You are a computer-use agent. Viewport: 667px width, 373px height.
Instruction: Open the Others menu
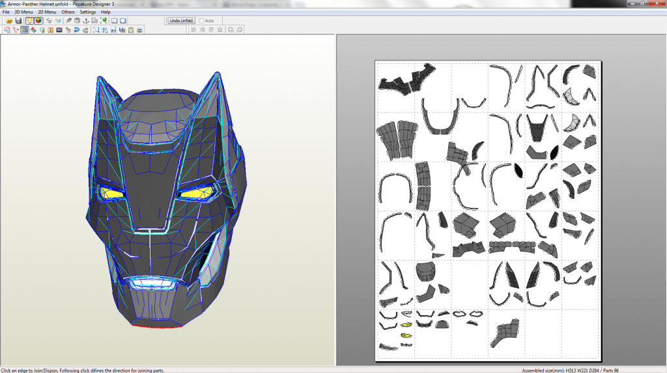68,12
